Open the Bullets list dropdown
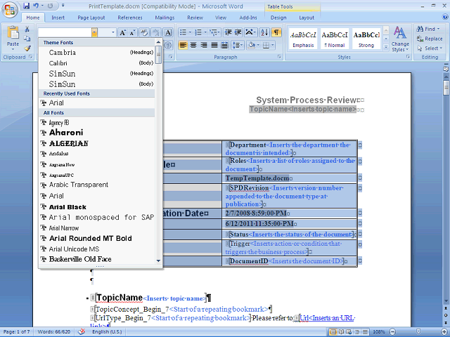450x337 pixels. [190, 32]
